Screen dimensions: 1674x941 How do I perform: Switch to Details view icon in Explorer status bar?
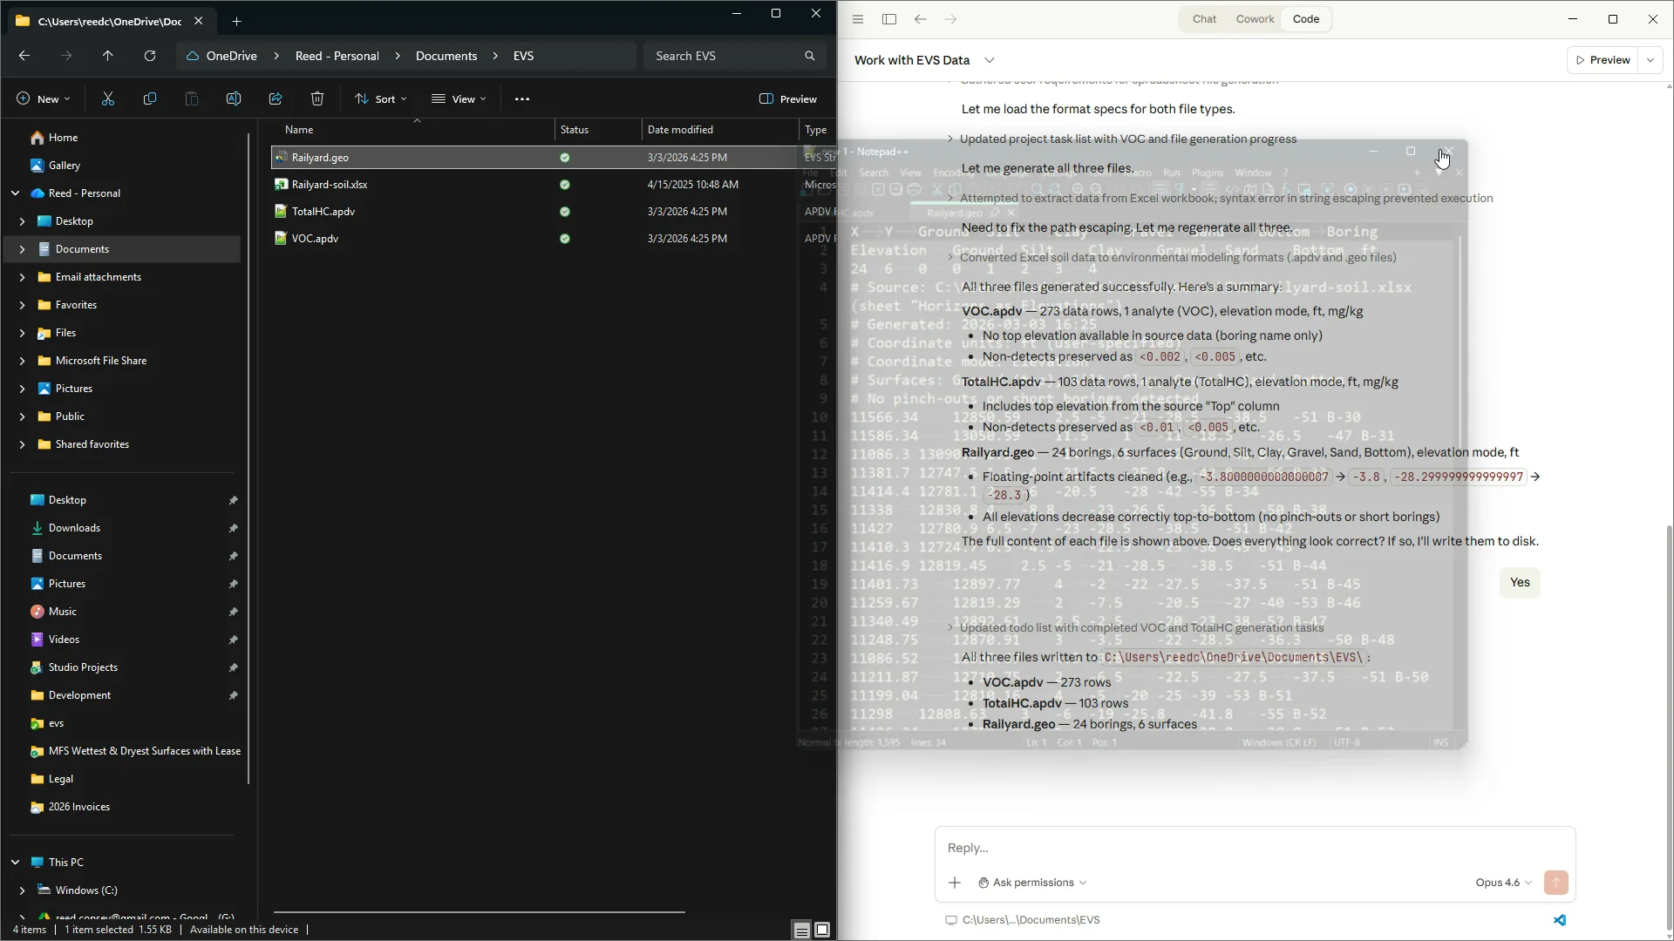(x=801, y=930)
